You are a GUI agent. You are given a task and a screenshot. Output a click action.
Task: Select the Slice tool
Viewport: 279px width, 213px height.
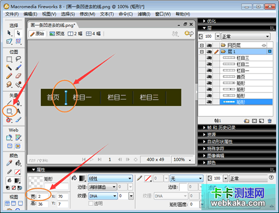[x=18, y=138]
